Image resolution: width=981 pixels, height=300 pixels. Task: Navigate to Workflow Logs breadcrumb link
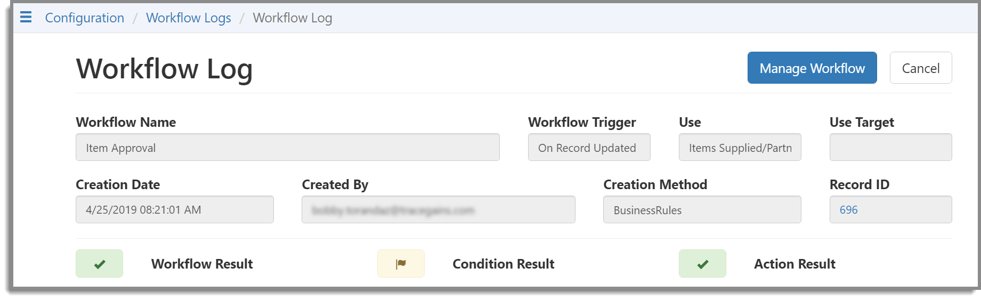[x=189, y=18]
